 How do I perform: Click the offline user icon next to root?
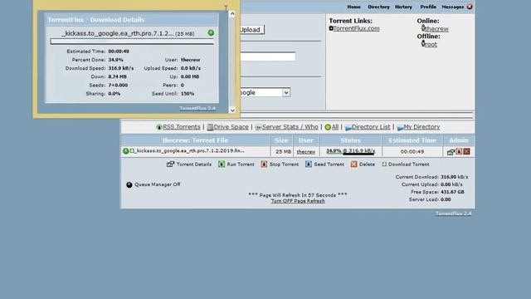coord(423,43)
